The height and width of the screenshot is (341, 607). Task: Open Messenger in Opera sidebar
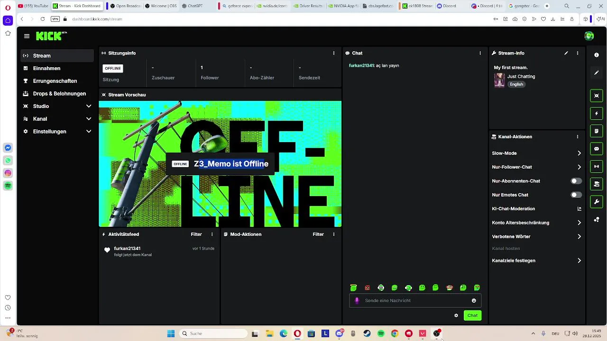8,148
